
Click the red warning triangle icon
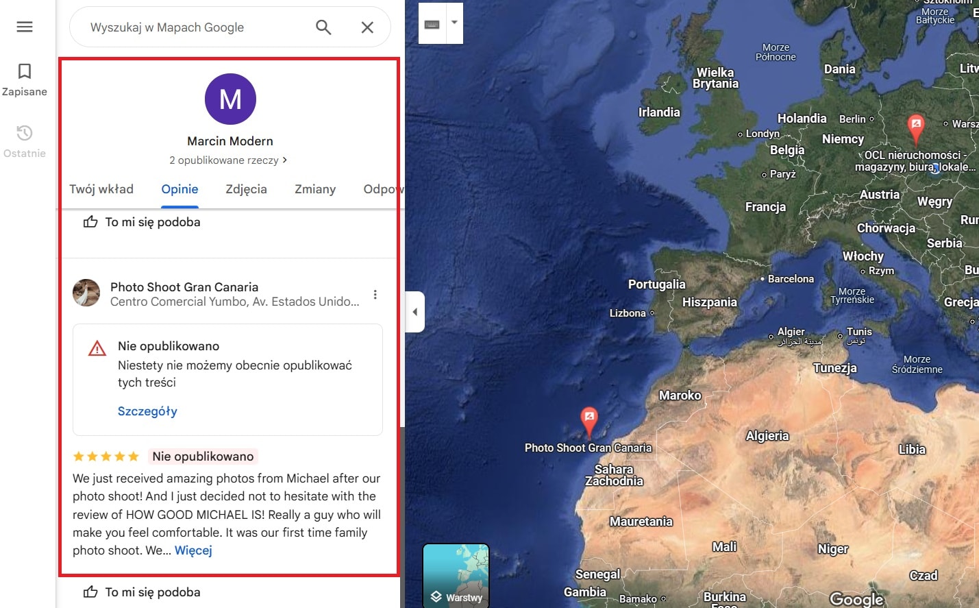[97, 349]
